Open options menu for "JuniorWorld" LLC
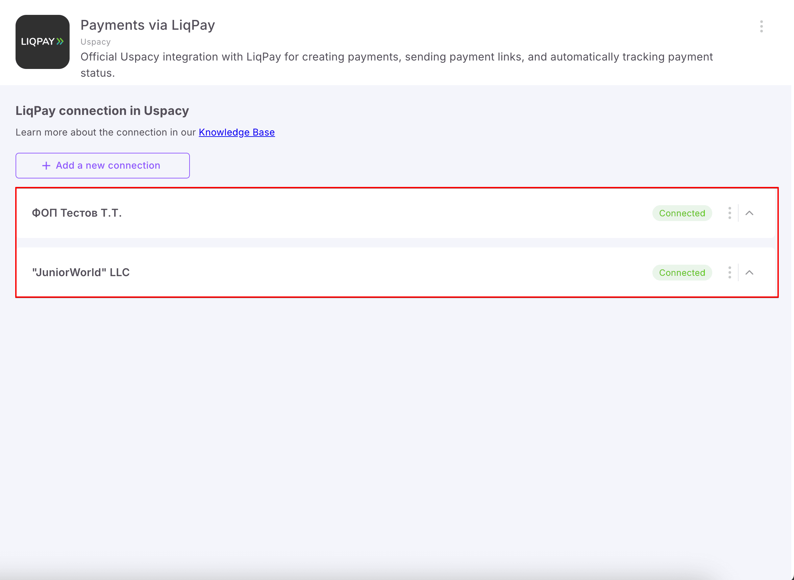The width and height of the screenshot is (794, 580). 729,272
